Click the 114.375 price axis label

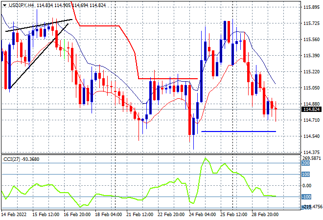(x=311, y=153)
